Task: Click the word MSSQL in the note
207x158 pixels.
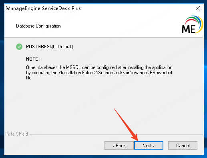Action: point(74,67)
